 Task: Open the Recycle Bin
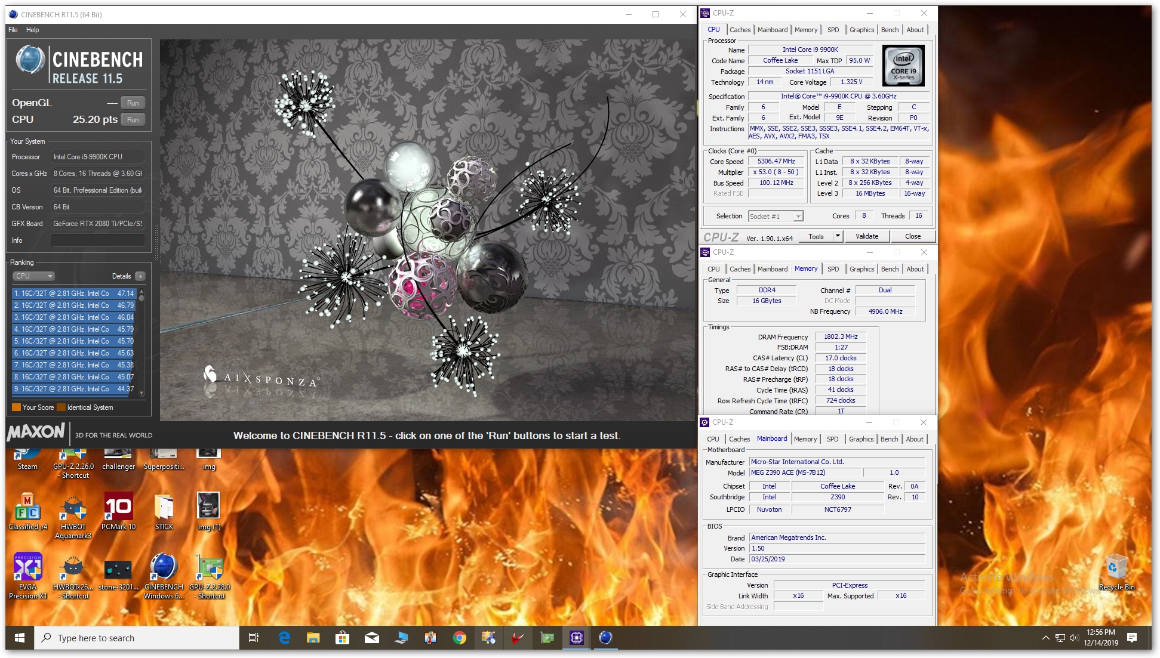click(1116, 572)
